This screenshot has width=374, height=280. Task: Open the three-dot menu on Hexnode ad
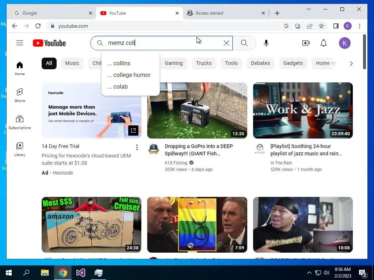click(137, 147)
